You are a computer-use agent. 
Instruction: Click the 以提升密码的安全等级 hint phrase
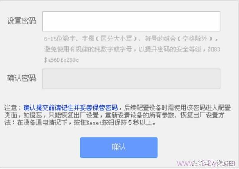click(x=170, y=49)
